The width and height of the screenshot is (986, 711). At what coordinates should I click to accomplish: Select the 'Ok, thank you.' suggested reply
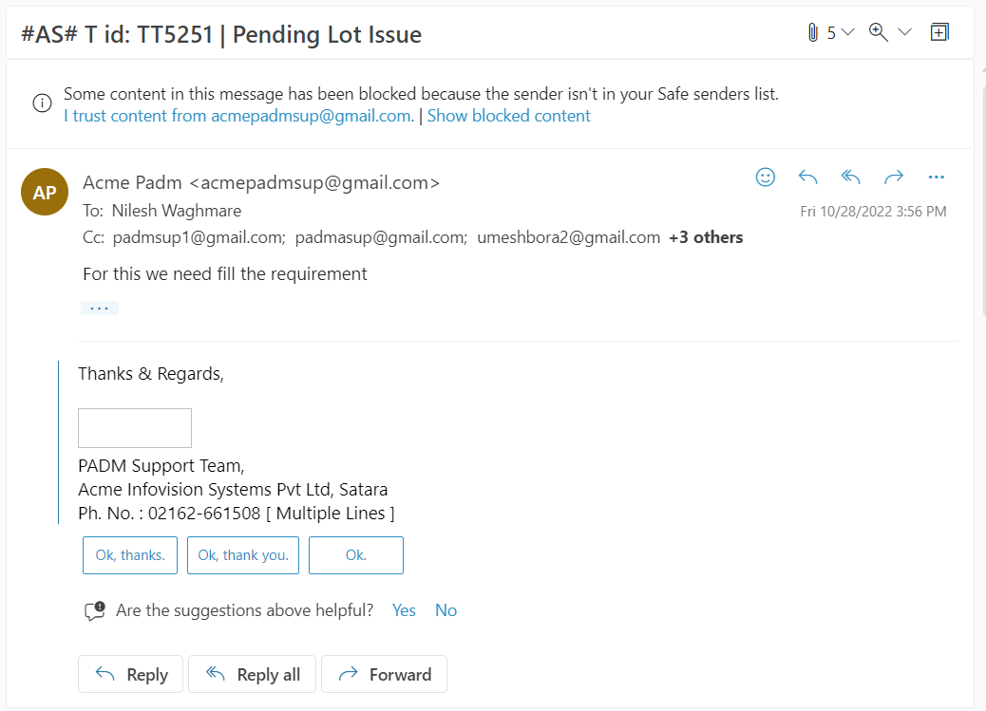243,555
